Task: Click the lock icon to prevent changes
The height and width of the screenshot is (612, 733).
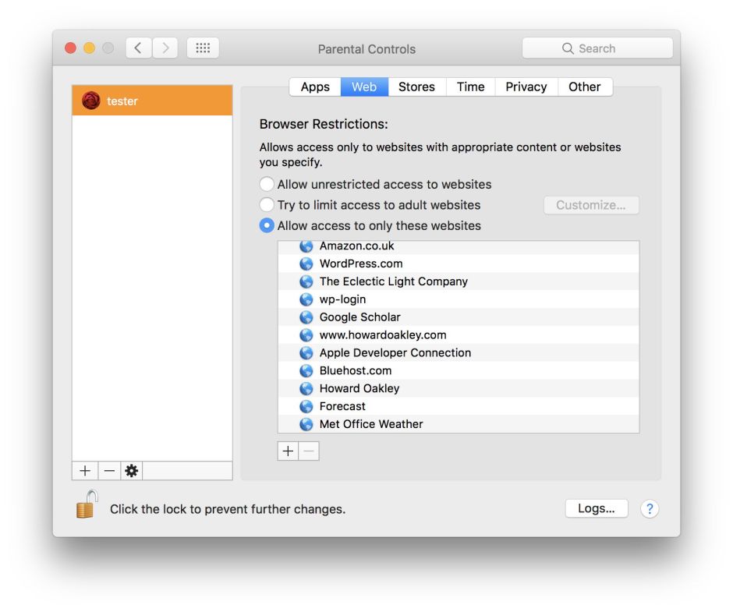Action: [87, 505]
